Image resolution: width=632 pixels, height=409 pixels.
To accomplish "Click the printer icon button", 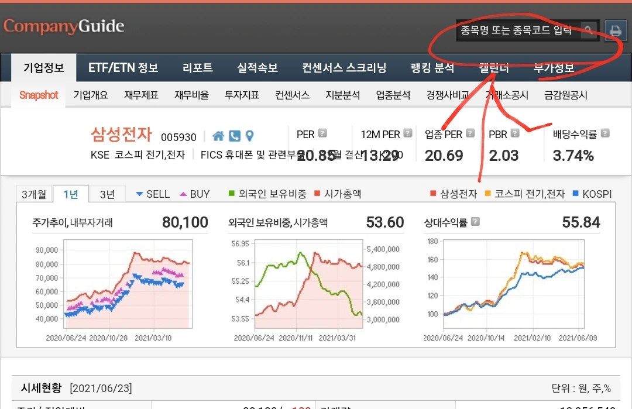I will [x=616, y=30].
